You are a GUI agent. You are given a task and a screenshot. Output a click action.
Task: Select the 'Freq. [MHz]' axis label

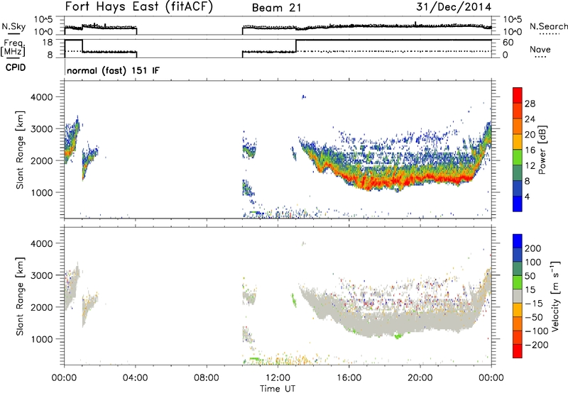click(x=13, y=48)
